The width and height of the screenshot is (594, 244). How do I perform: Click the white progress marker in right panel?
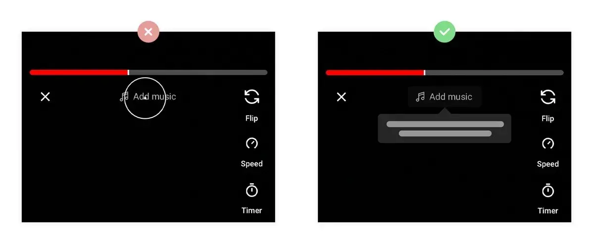425,72
